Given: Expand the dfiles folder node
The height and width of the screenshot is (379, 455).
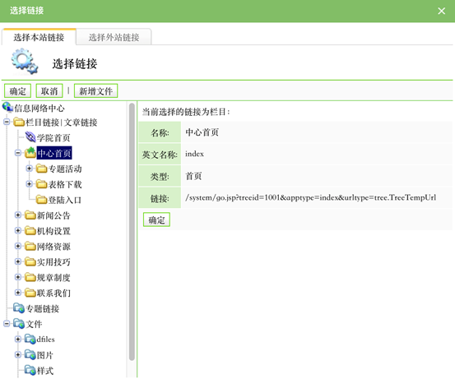Looking at the screenshot, I should 18,339.
